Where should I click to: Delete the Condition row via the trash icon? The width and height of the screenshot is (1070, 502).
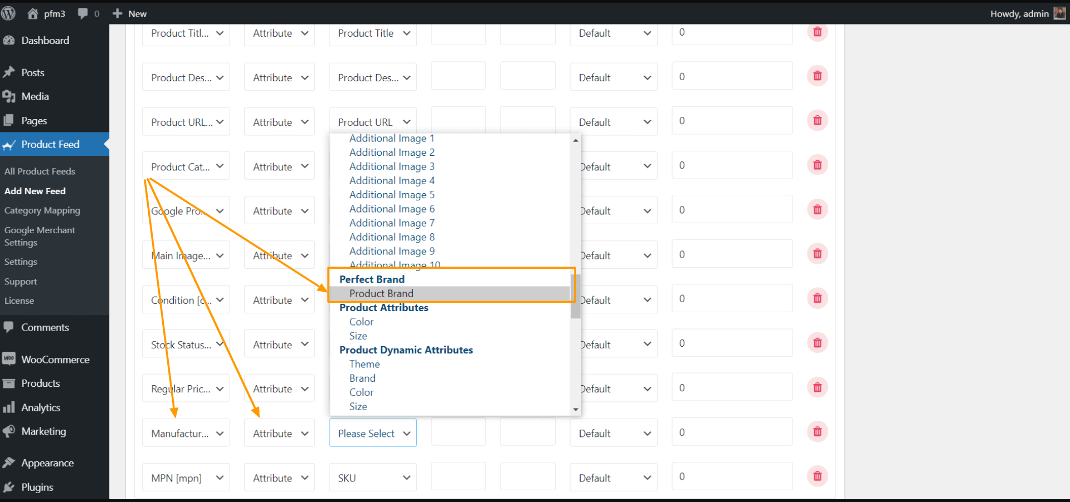[x=818, y=298]
